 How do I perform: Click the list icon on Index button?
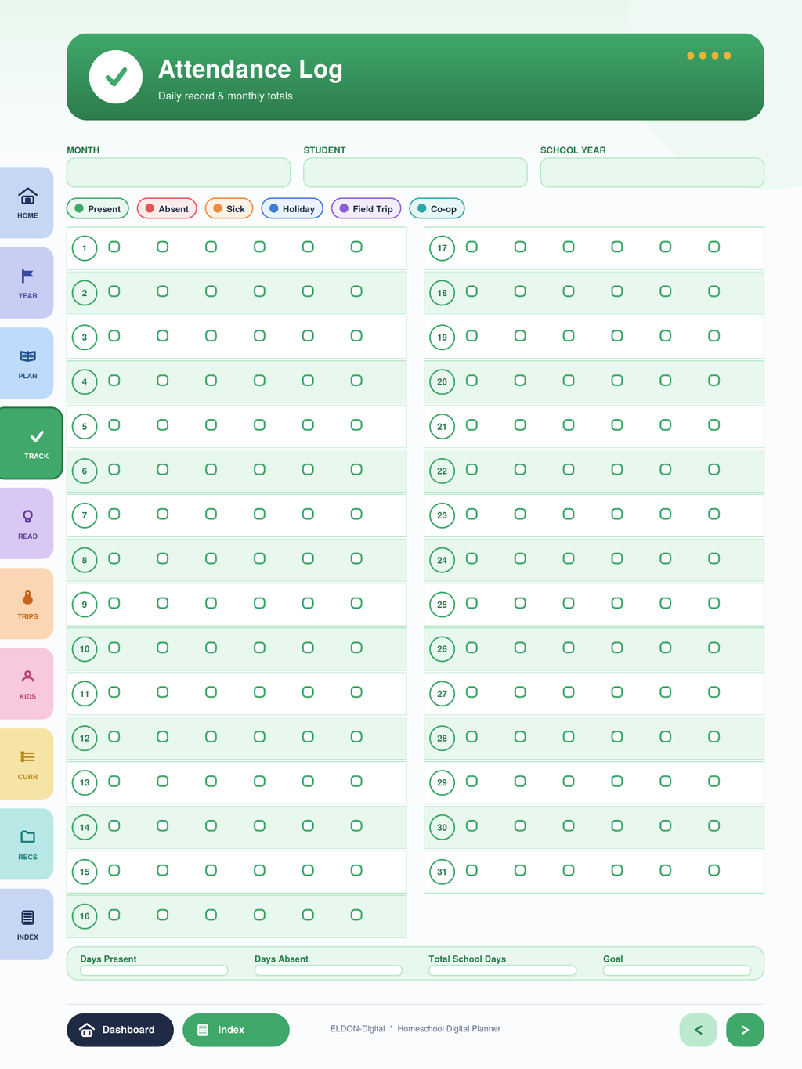[x=202, y=1030]
